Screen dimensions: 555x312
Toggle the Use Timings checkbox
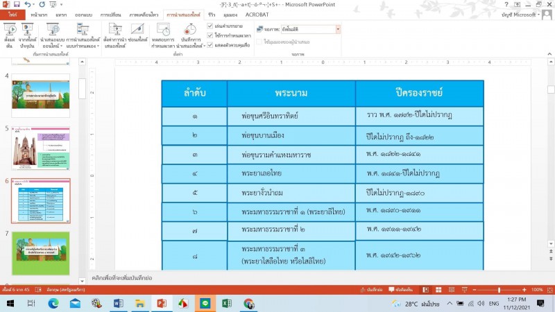click(x=210, y=35)
